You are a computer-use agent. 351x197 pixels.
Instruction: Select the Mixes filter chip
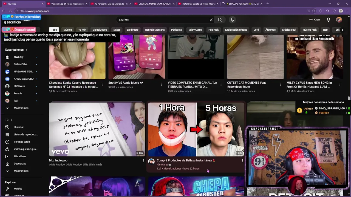(x=117, y=30)
